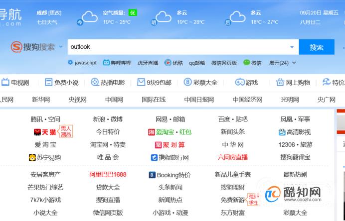The image size is (345, 221).
Task: Open the 网易·邮箱 link
Action: [x=171, y=119]
